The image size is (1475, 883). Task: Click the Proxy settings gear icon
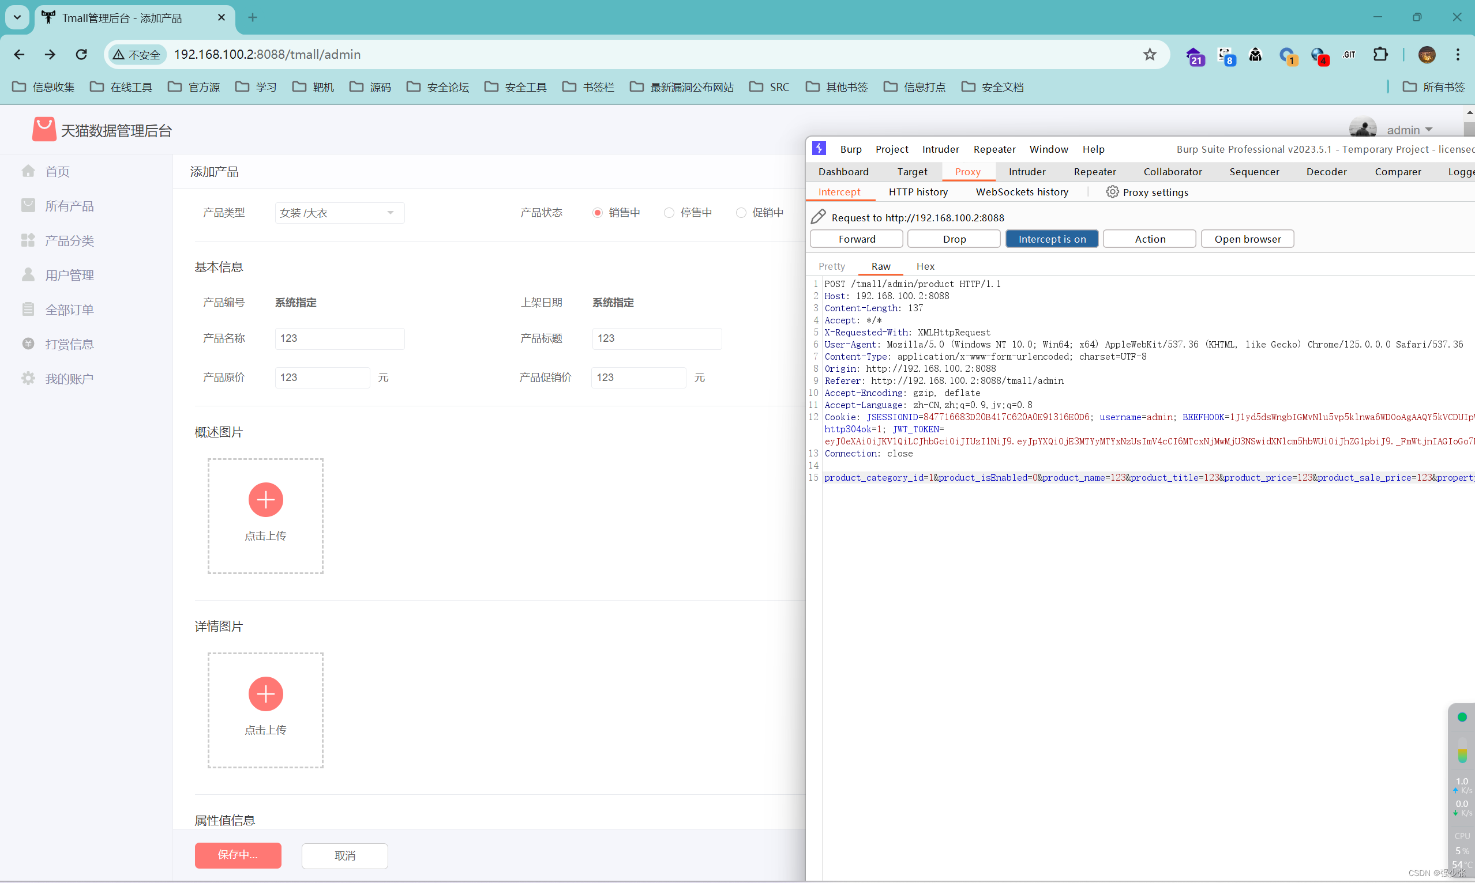[1112, 191]
